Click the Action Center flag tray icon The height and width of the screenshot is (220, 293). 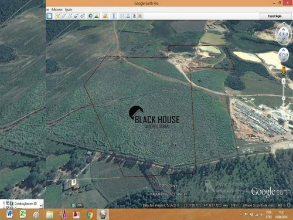click(246, 215)
